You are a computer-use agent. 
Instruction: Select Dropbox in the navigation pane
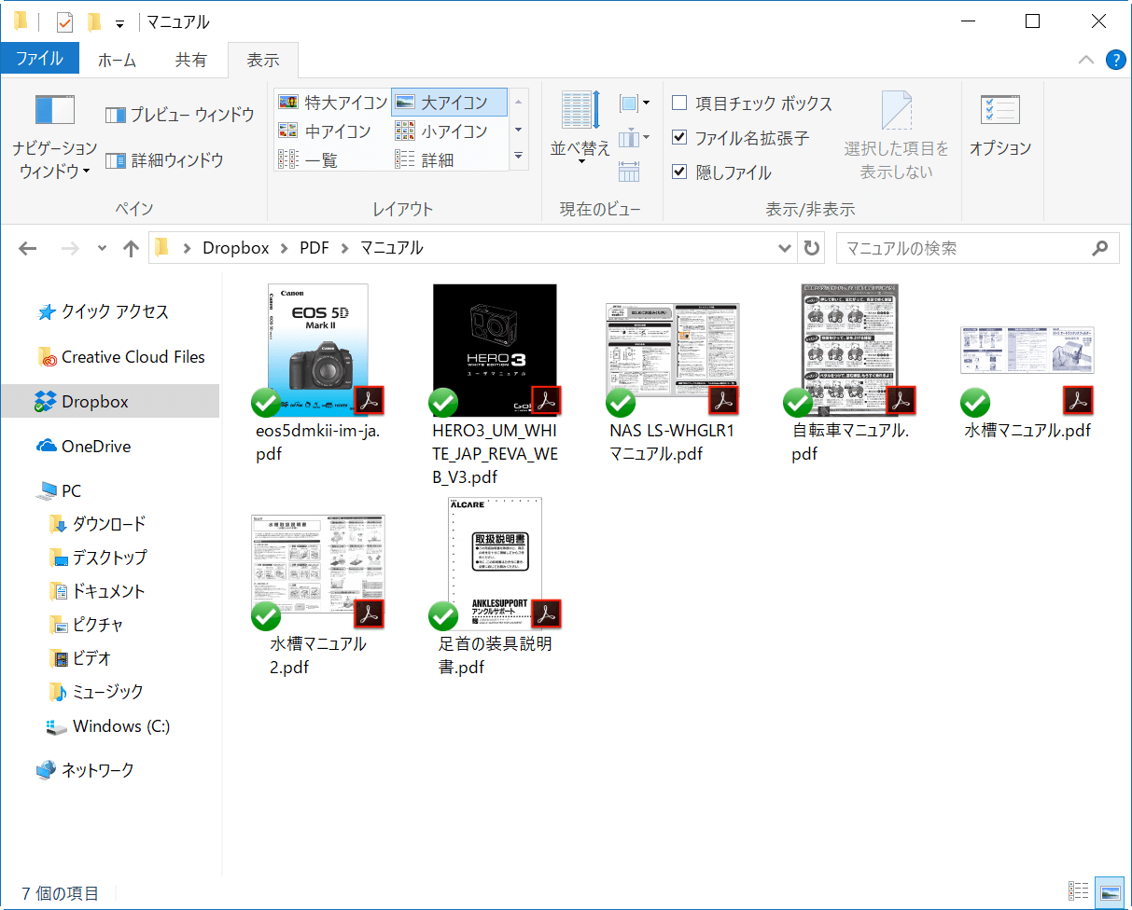[x=110, y=402]
